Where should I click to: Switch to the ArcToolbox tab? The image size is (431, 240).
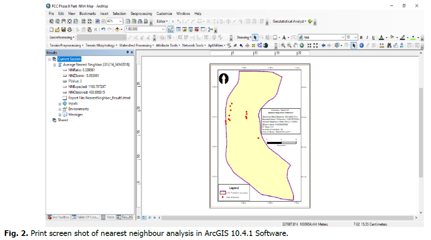(x=59, y=217)
